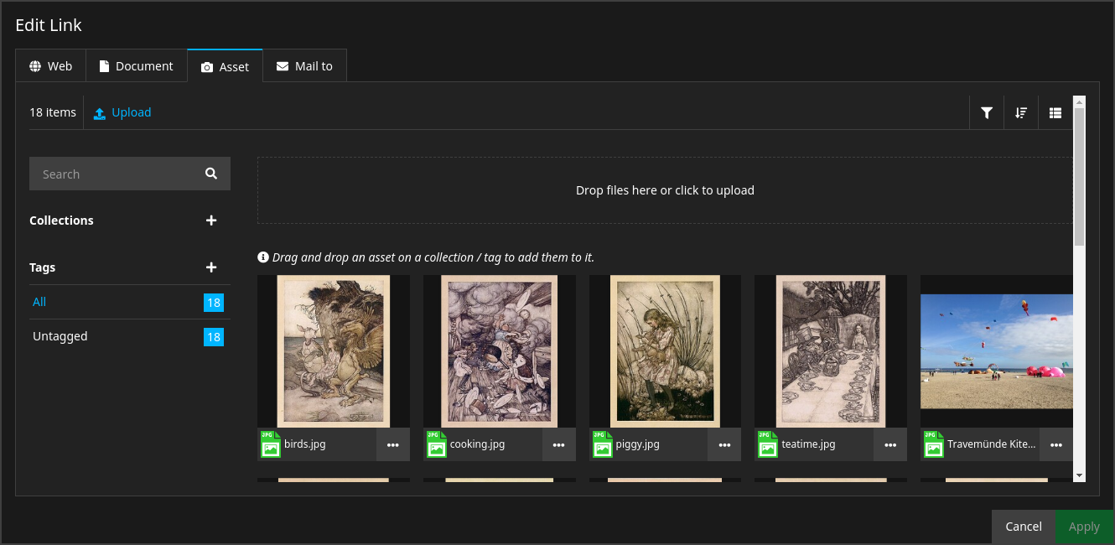This screenshot has height=545, width=1115.
Task: Open the Mail to tab
Action: click(x=305, y=66)
